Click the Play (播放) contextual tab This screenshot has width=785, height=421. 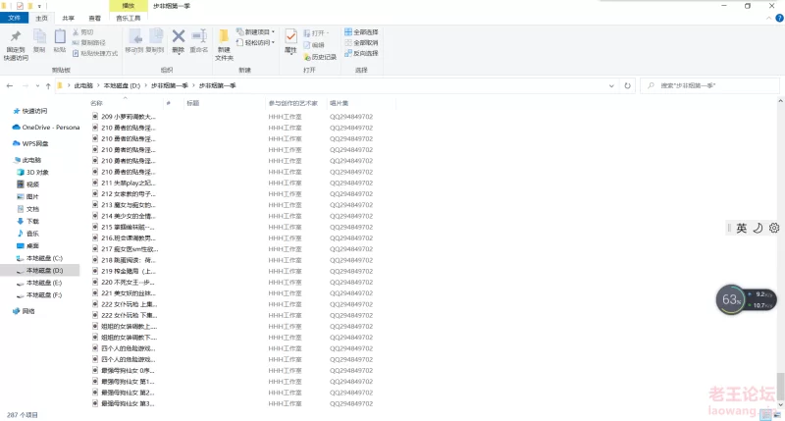click(129, 6)
